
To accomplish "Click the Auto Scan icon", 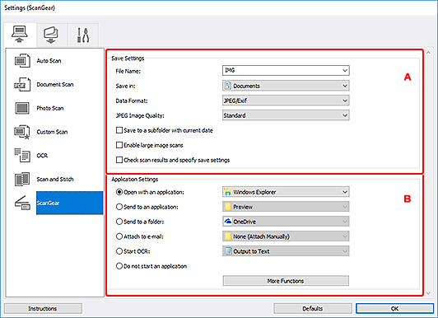I will (22, 61).
